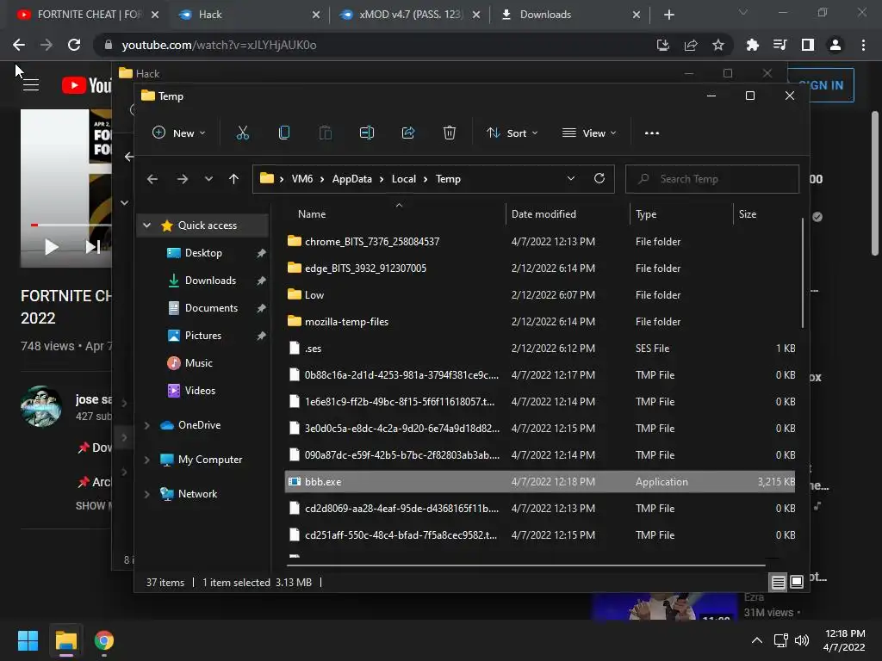
Task: Click the Copy icon in Temp toolbar
Action: pyautogui.click(x=284, y=133)
